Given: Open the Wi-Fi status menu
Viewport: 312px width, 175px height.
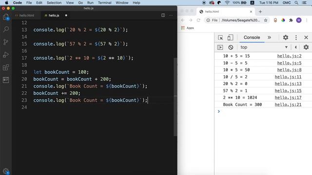Looking at the screenshot, I should pos(227,3).
